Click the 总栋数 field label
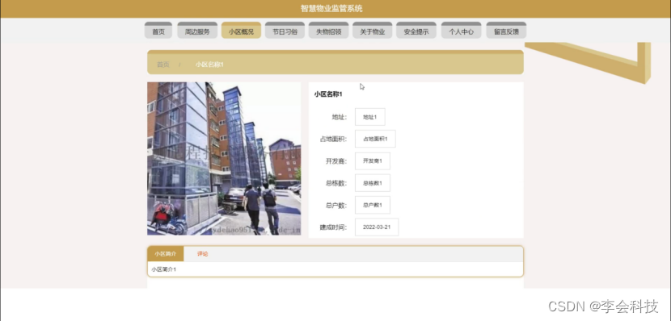Screen dimensions: 671x321 (x=336, y=183)
